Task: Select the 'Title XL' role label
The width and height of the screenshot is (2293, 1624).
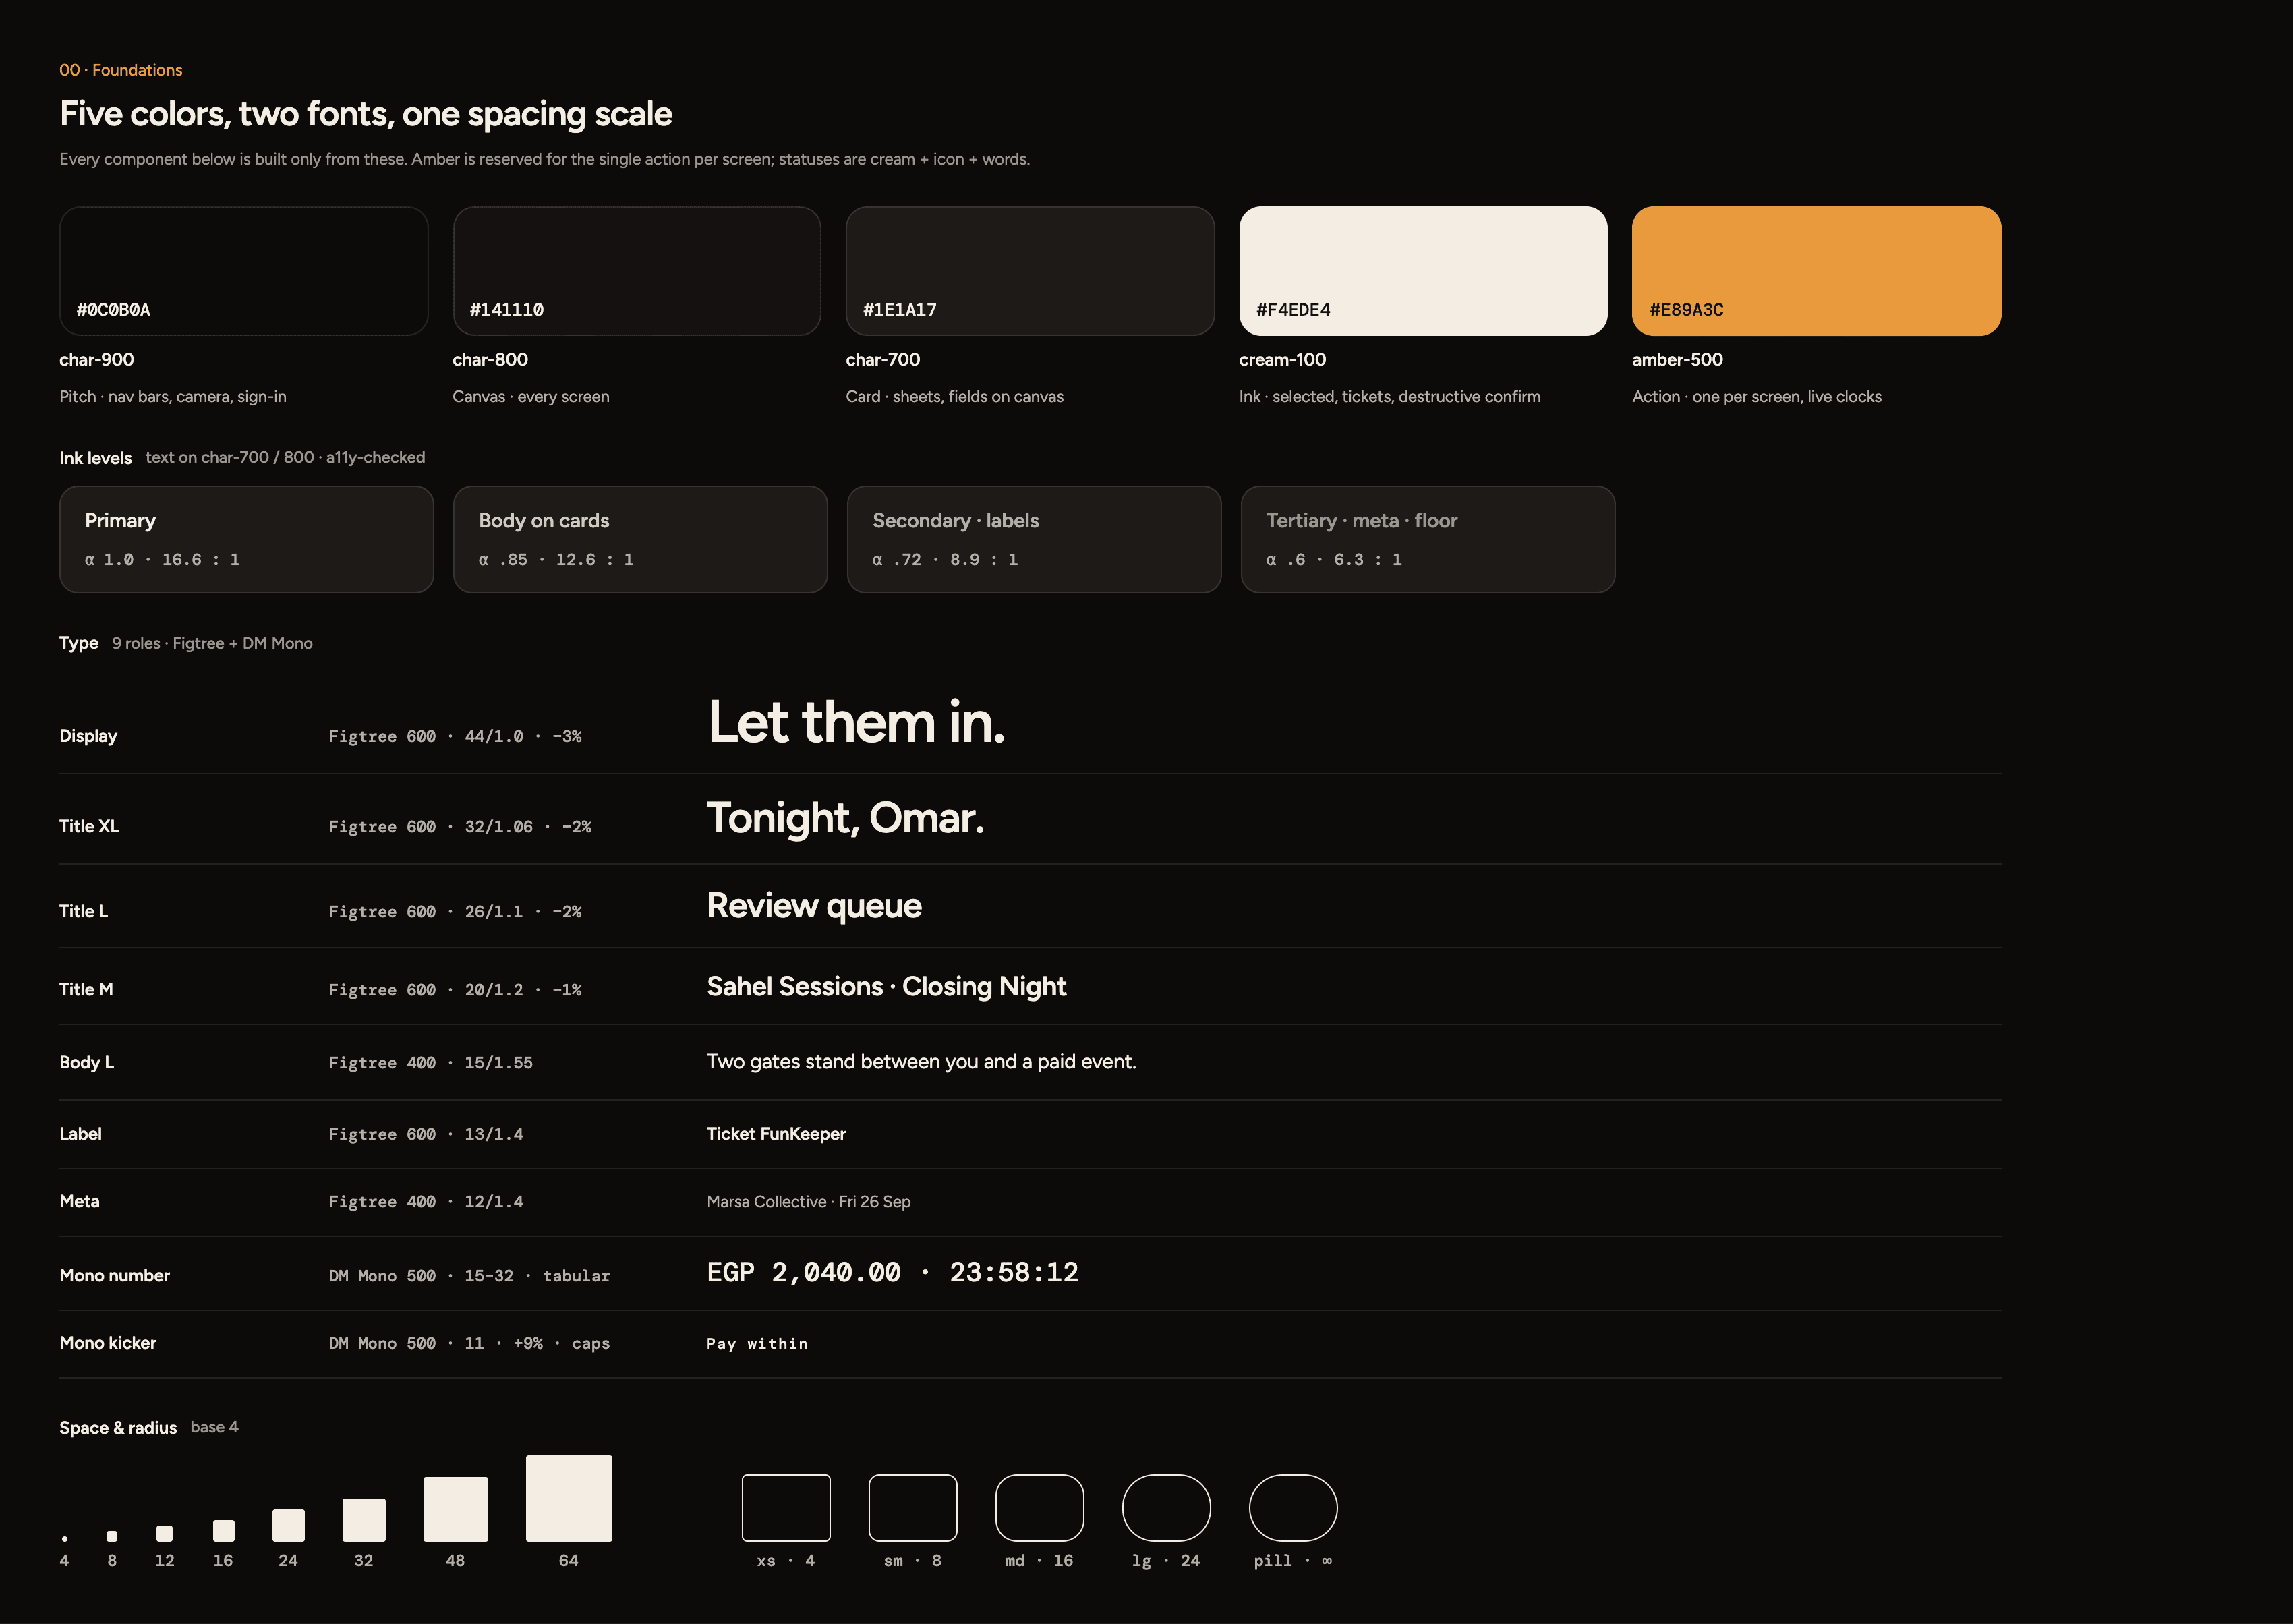Action: 89,826
